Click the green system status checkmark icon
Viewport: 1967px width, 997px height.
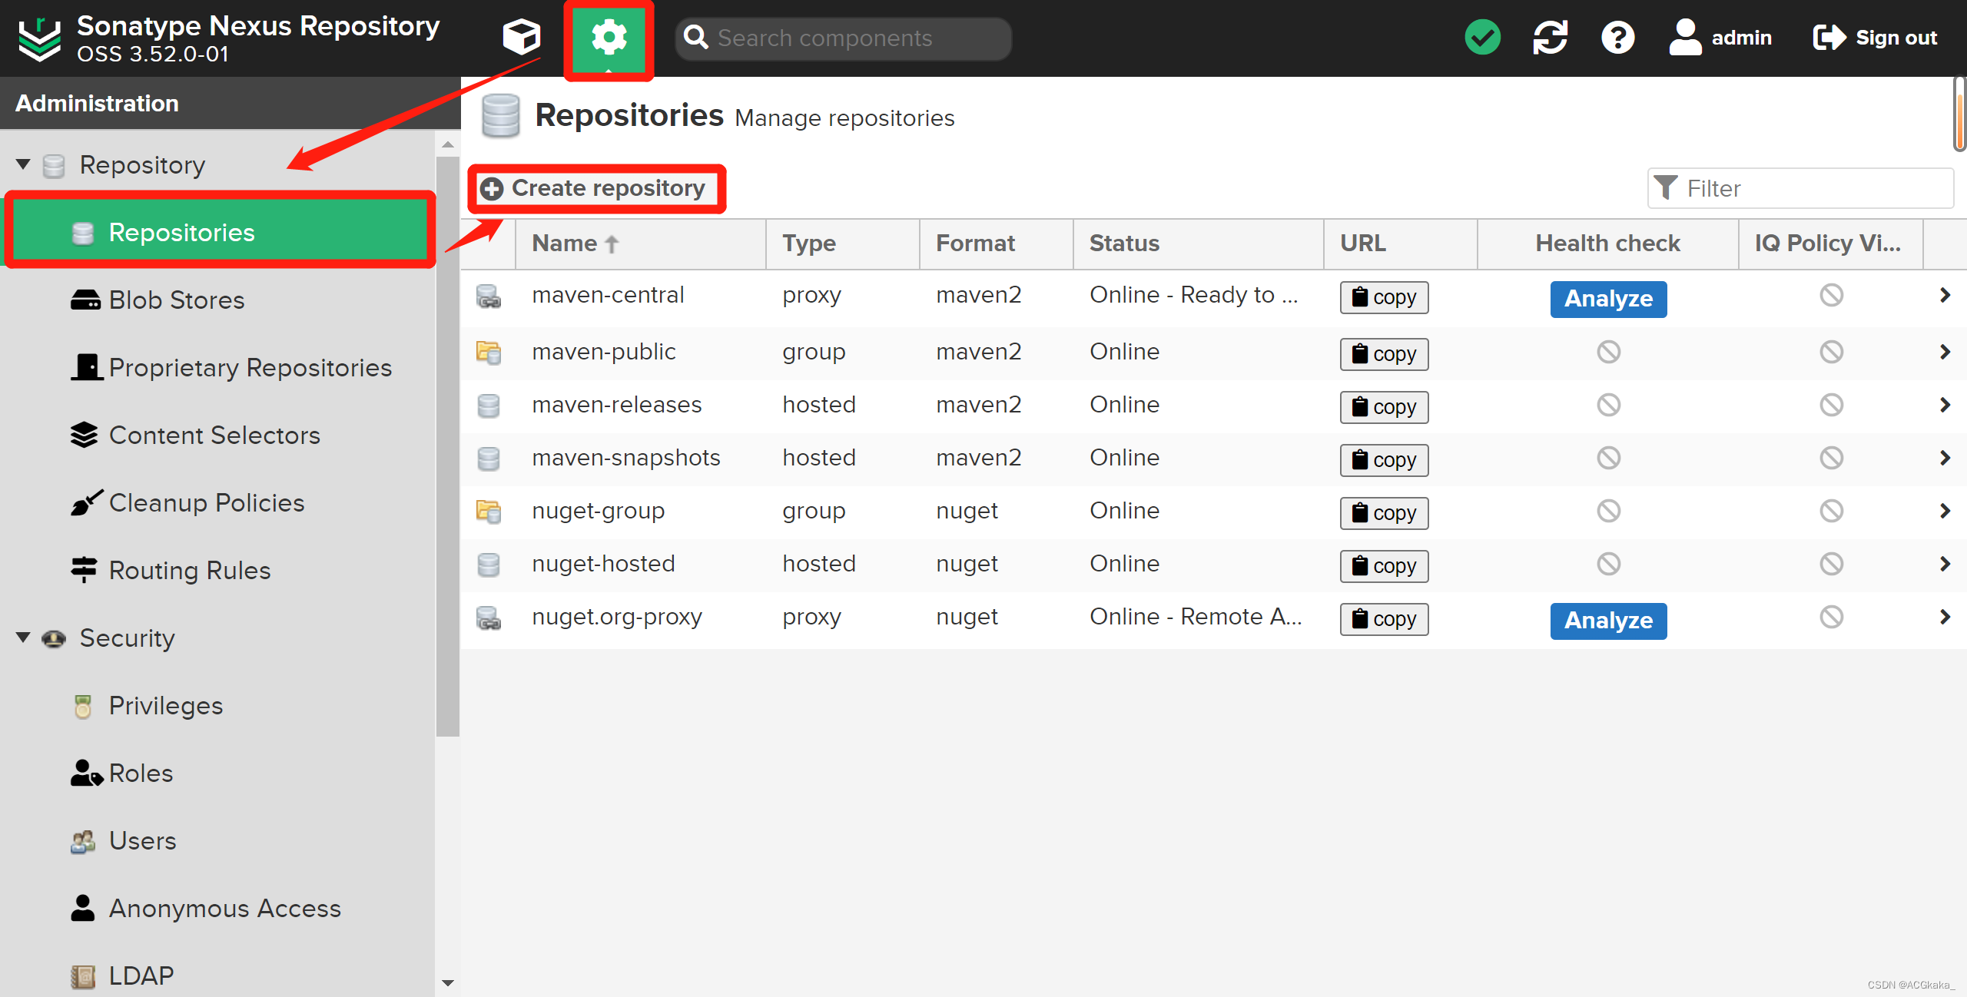pyautogui.click(x=1482, y=37)
